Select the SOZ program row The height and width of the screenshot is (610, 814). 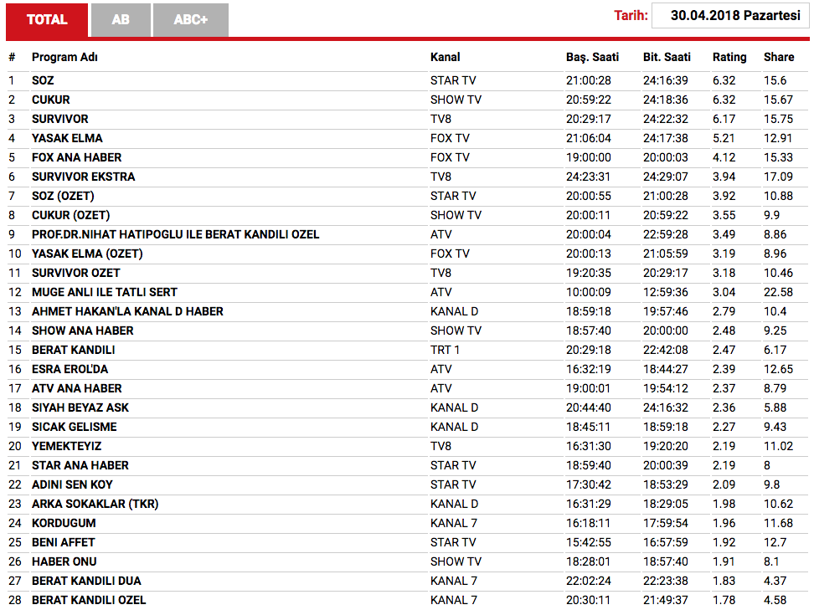[408, 80]
